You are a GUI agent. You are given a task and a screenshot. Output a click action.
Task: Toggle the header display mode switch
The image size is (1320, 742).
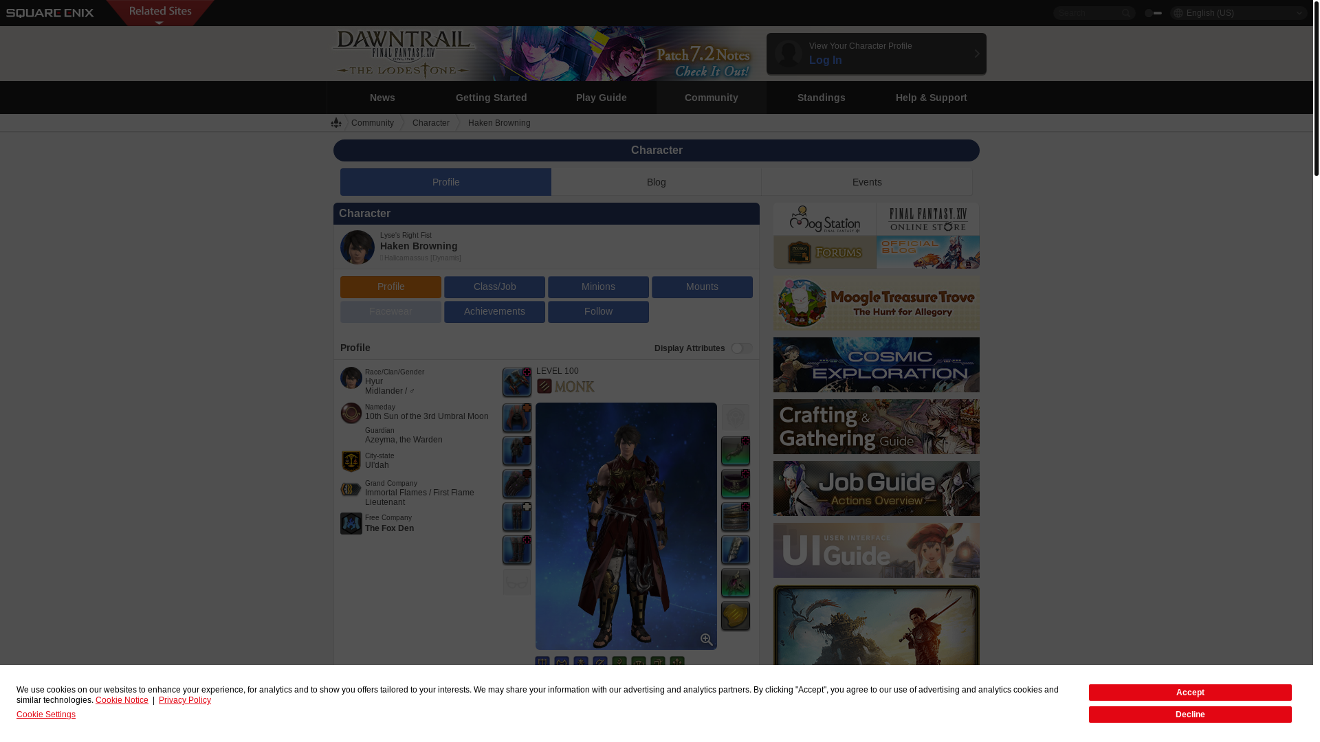pyautogui.click(x=1153, y=13)
